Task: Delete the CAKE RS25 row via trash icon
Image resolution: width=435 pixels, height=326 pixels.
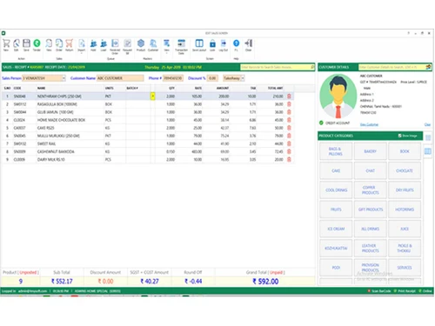Action: tap(289, 128)
